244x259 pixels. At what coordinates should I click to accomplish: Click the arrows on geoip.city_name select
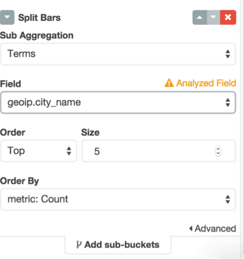click(x=228, y=103)
